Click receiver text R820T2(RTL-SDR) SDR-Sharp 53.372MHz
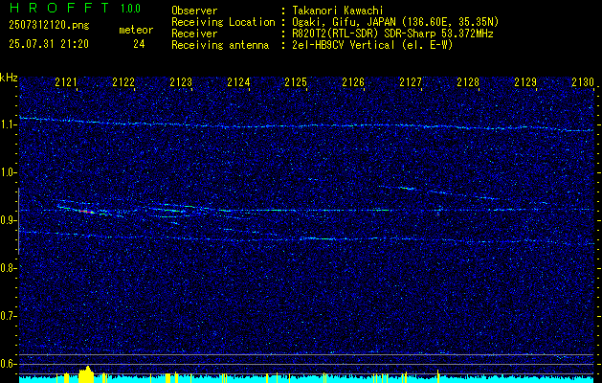 click(x=392, y=34)
